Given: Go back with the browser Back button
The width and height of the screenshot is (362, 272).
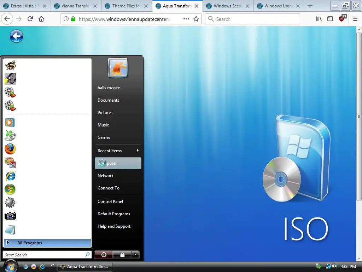Looking at the screenshot, I should pos(7,19).
